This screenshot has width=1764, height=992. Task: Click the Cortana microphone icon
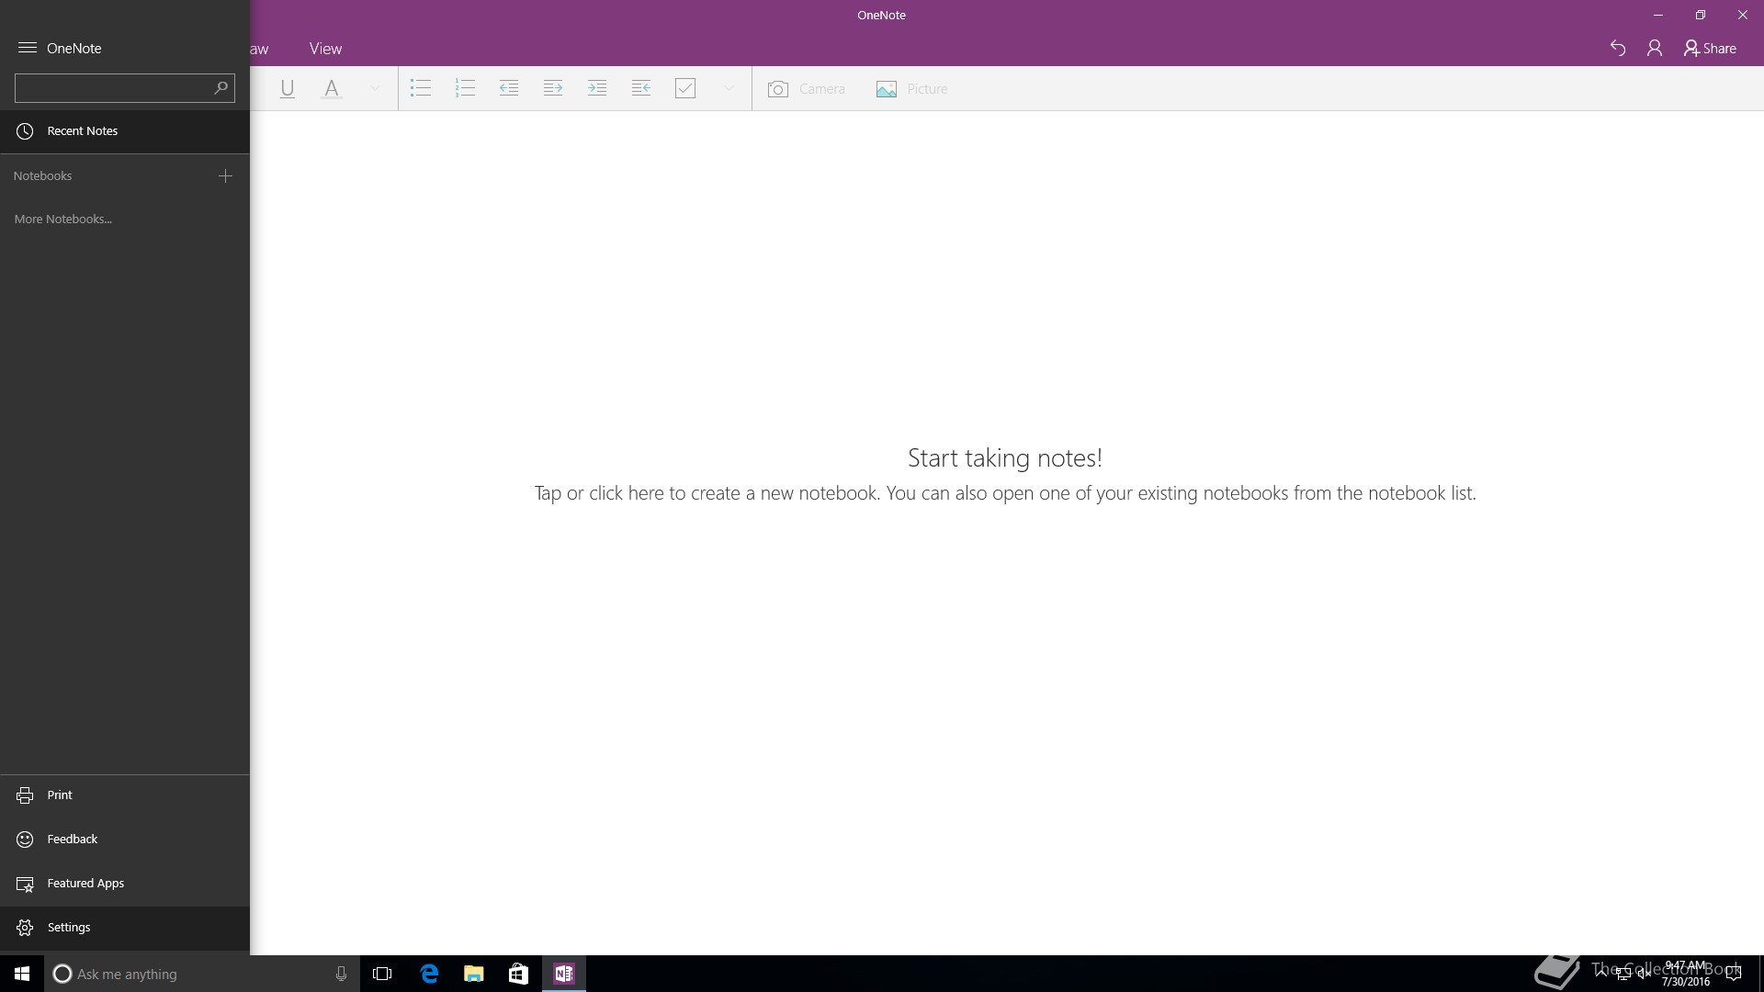(x=341, y=974)
